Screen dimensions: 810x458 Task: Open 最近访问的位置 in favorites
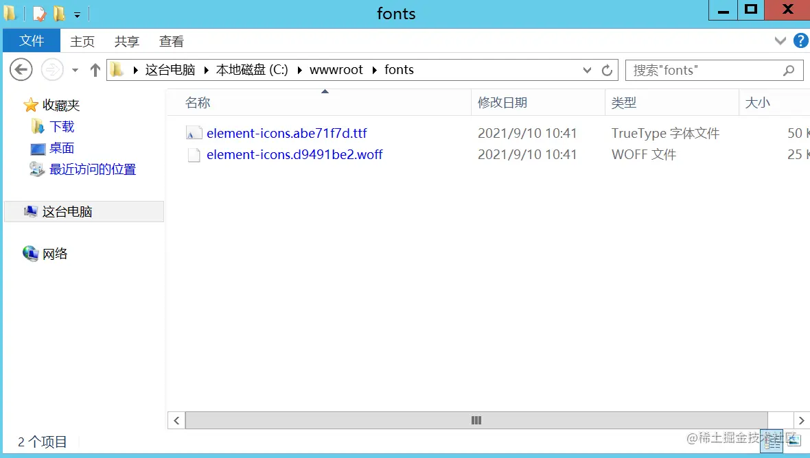[93, 169]
